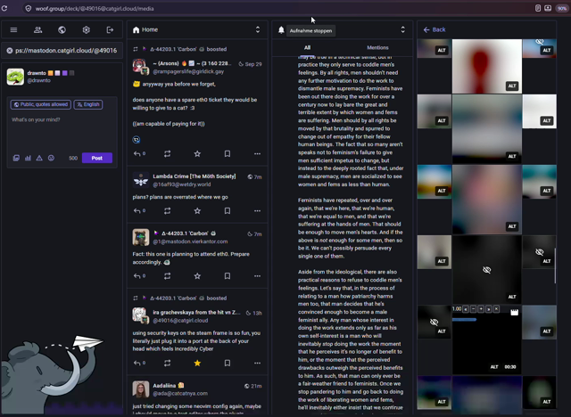
Task: Click the media column scrollbar
Action: [x=555, y=266]
